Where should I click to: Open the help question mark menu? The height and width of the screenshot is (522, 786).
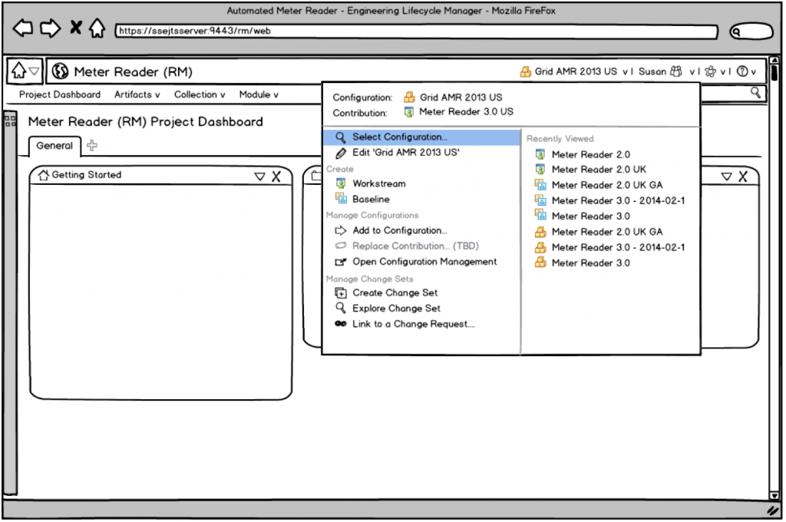coord(746,71)
